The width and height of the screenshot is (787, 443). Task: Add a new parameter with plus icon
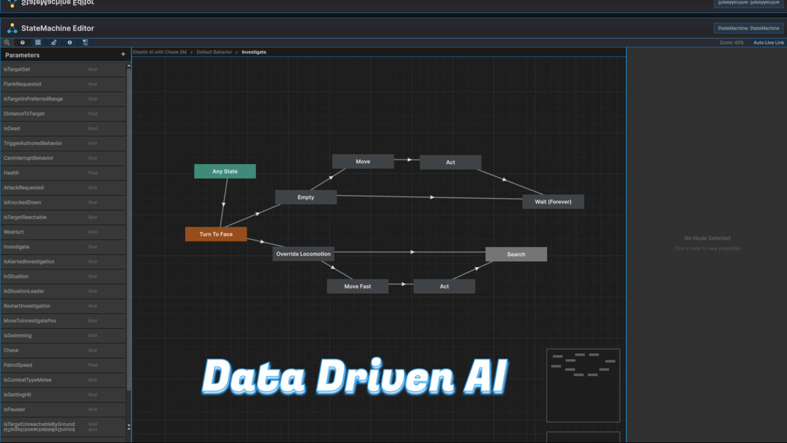[123, 54]
